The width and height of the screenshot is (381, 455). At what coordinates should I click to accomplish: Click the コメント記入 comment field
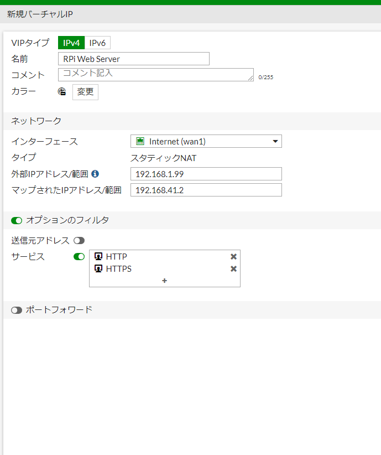click(x=155, y=74)
